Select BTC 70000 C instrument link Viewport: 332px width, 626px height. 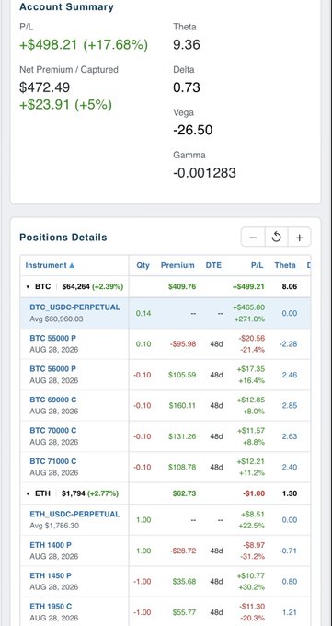(53, 431)
